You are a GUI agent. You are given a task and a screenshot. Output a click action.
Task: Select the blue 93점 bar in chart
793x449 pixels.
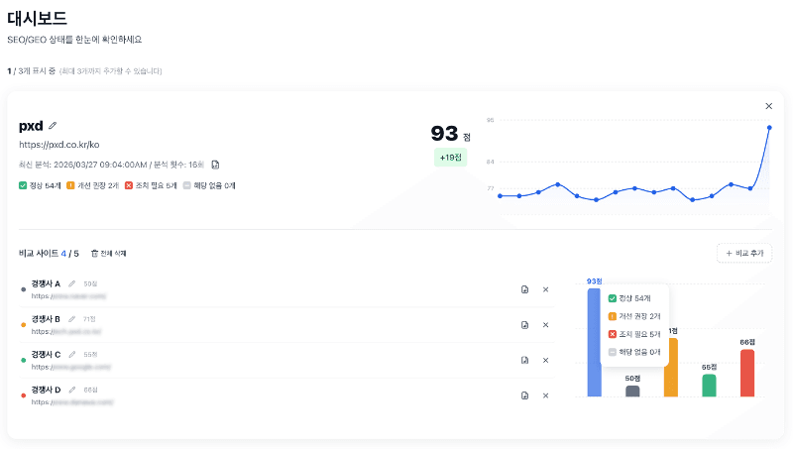click(594, 342)
